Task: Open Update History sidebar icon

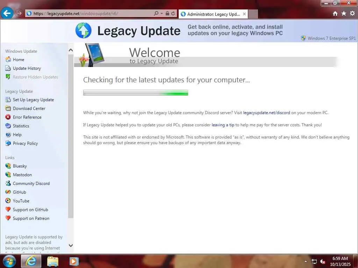Action: click(8, 68)
